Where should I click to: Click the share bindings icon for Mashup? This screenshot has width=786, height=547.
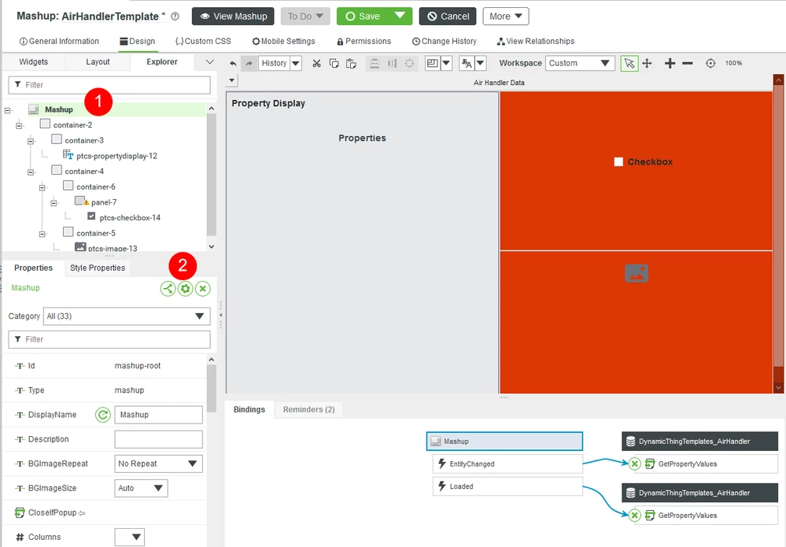168,289
